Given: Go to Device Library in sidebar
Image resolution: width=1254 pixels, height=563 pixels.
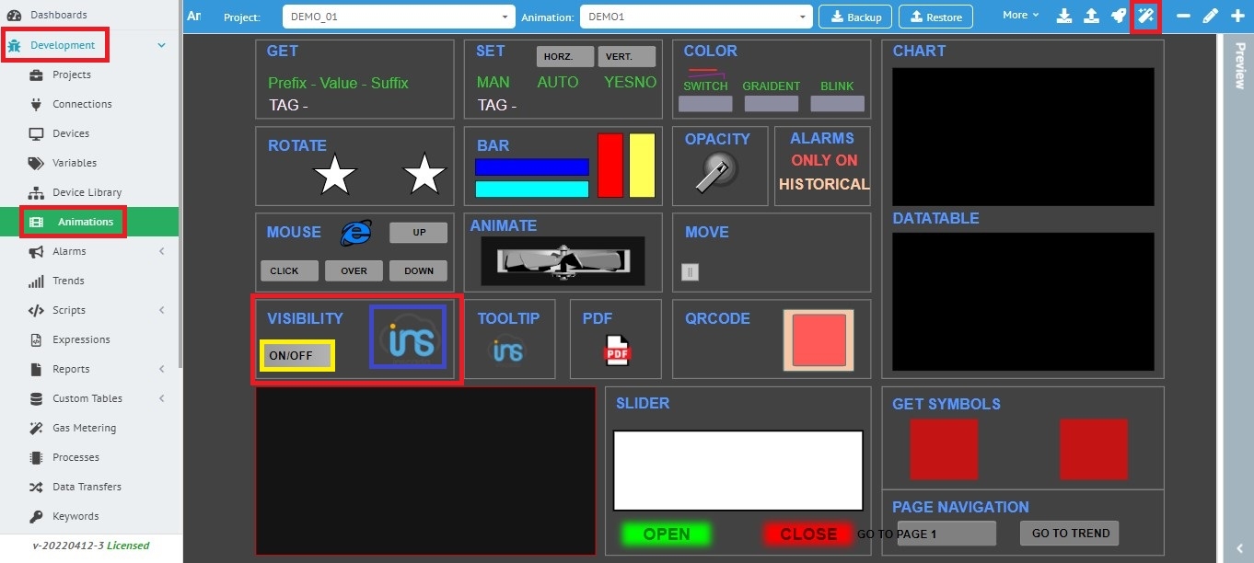Looking at the screenshot, I should 87,192.
